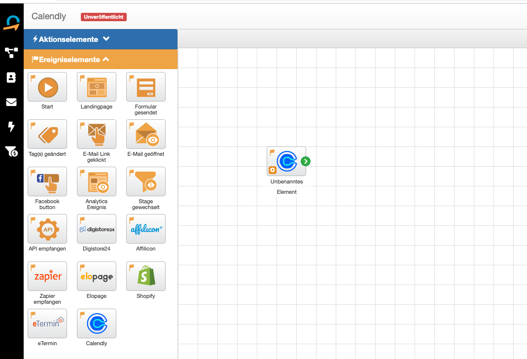Open the funnel flow icon in sidebar
Image resolution: width=527 pixels, height=359 pixels.
tap(11, 53)
